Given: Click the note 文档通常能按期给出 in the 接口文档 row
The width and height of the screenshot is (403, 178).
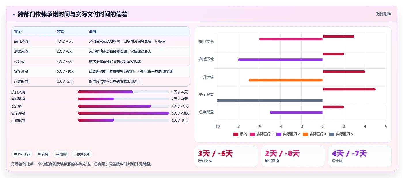Looking at the screenshot, I should [x=127, y=41].
